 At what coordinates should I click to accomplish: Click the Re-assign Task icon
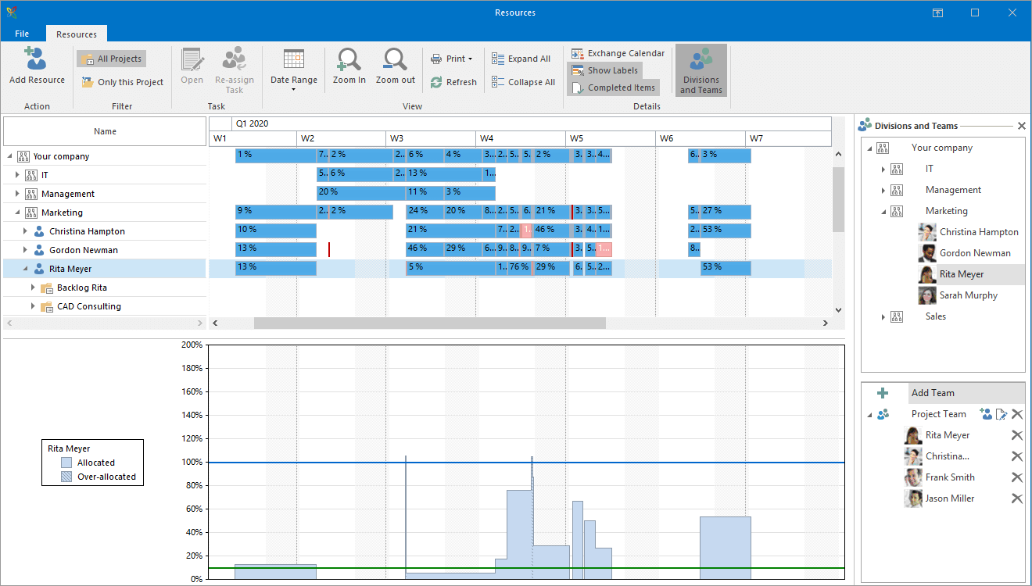pos(234,59)
